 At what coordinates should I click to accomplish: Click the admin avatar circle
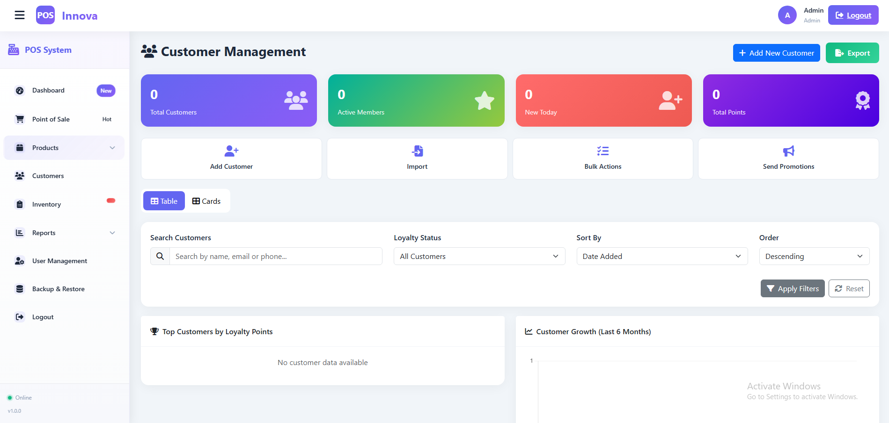pyautogui.click(x=787, y=15)
